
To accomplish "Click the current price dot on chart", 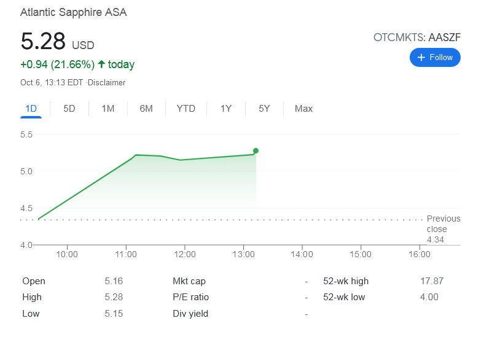I will pos(256,151).
